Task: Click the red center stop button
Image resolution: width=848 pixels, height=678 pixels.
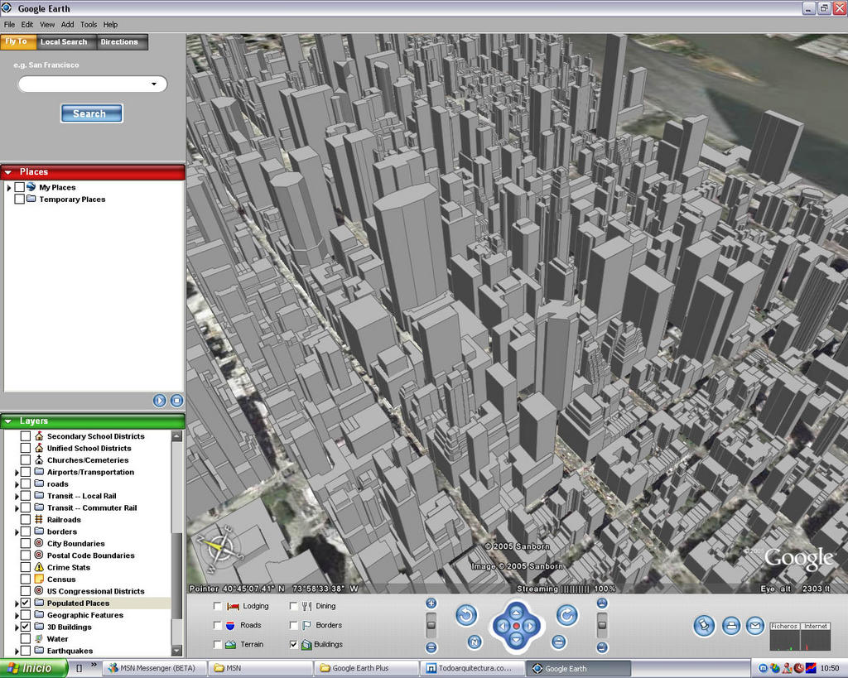Action: tap(517, 626)
